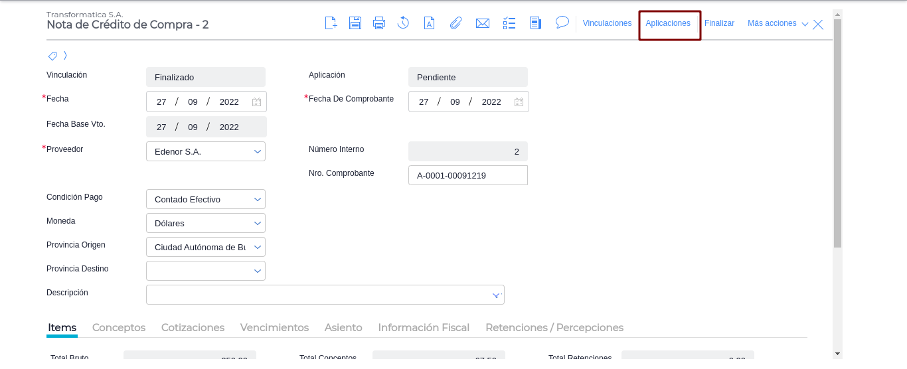Open the Retenciones / Percepciones tab
Screen dimensions: 907x369
[554, 328]
